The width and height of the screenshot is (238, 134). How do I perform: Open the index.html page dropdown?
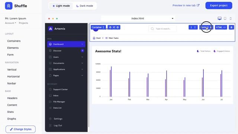tap(138, 18)
